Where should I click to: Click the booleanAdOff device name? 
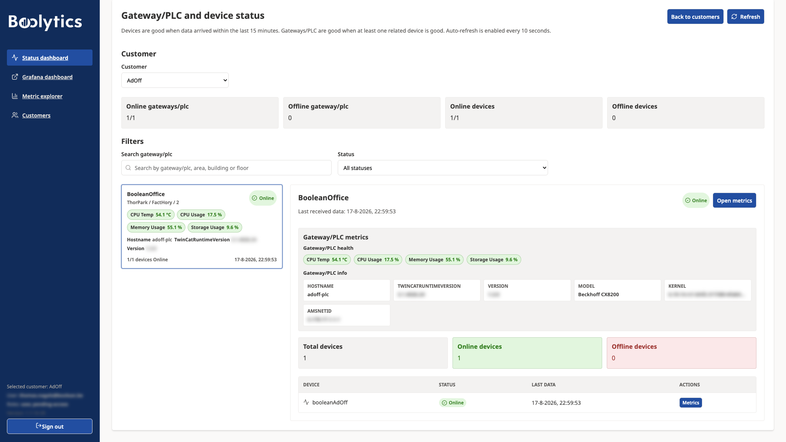click(330, 402)
